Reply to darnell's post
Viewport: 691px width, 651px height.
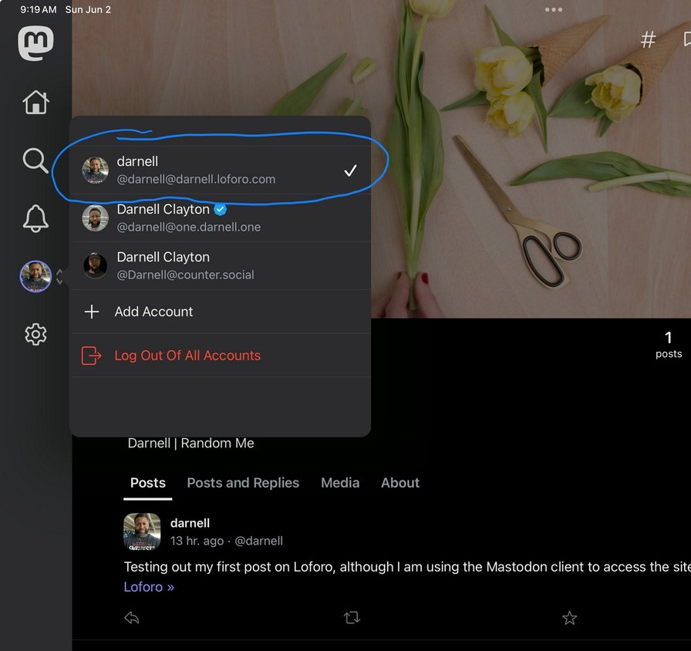click(132, 618)
